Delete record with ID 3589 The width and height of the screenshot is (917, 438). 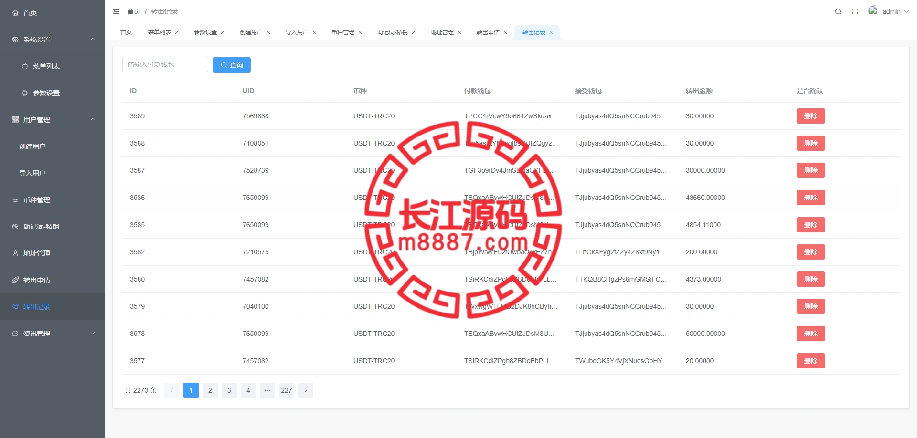810,116
